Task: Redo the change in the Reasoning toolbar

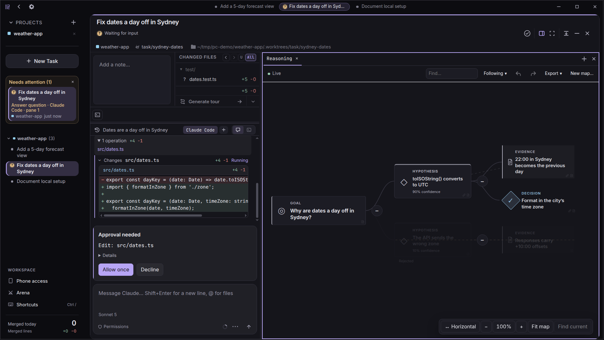Action: tap(533, 73)
